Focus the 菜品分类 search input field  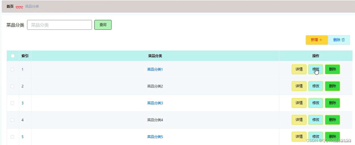point(59,25)
